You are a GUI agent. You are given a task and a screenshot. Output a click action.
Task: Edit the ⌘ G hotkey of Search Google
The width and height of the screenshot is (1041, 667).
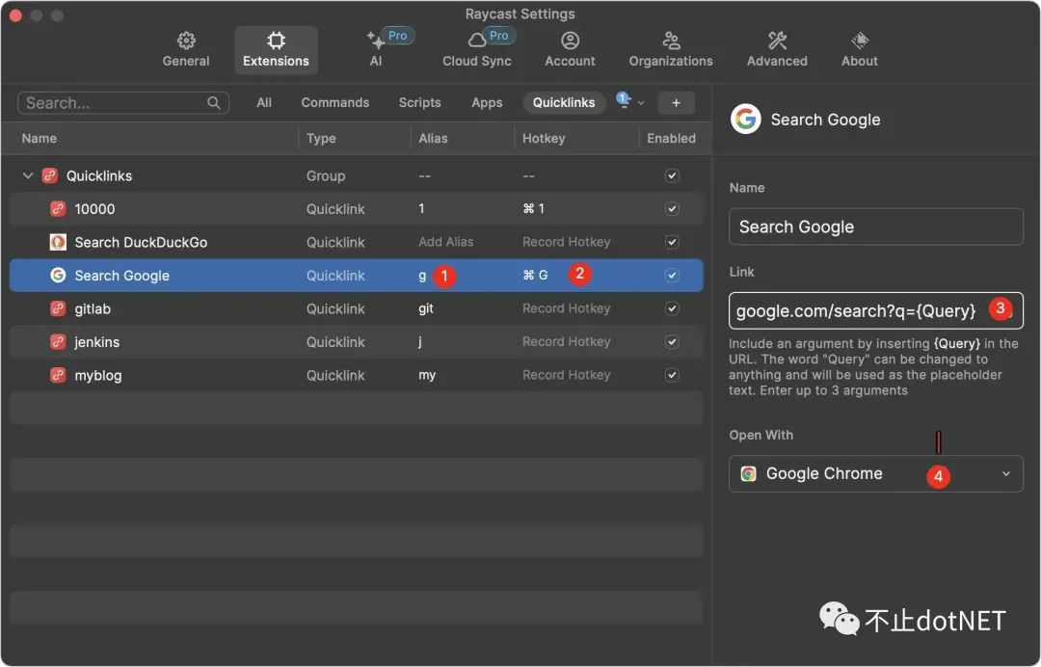pos(535,276)
